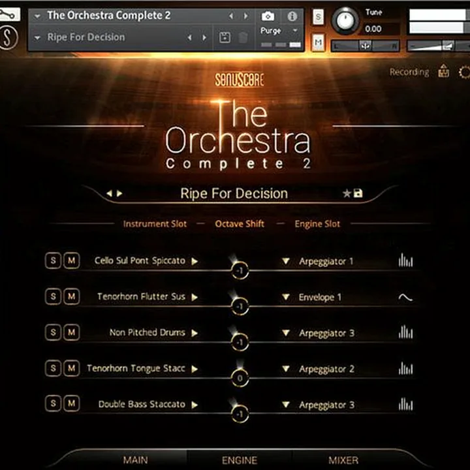Image resolution: width=470 pixels, height=470 pixels.
Task: Open Envelope 1 engine slot dropdown
Action: tap(286, 297)
